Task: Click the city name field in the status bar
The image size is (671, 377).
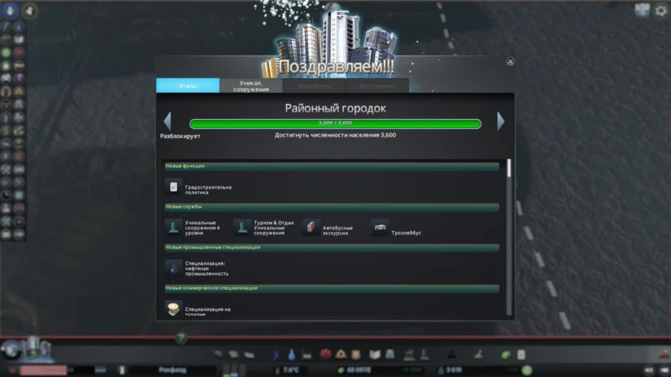Action: pos(172,370)
